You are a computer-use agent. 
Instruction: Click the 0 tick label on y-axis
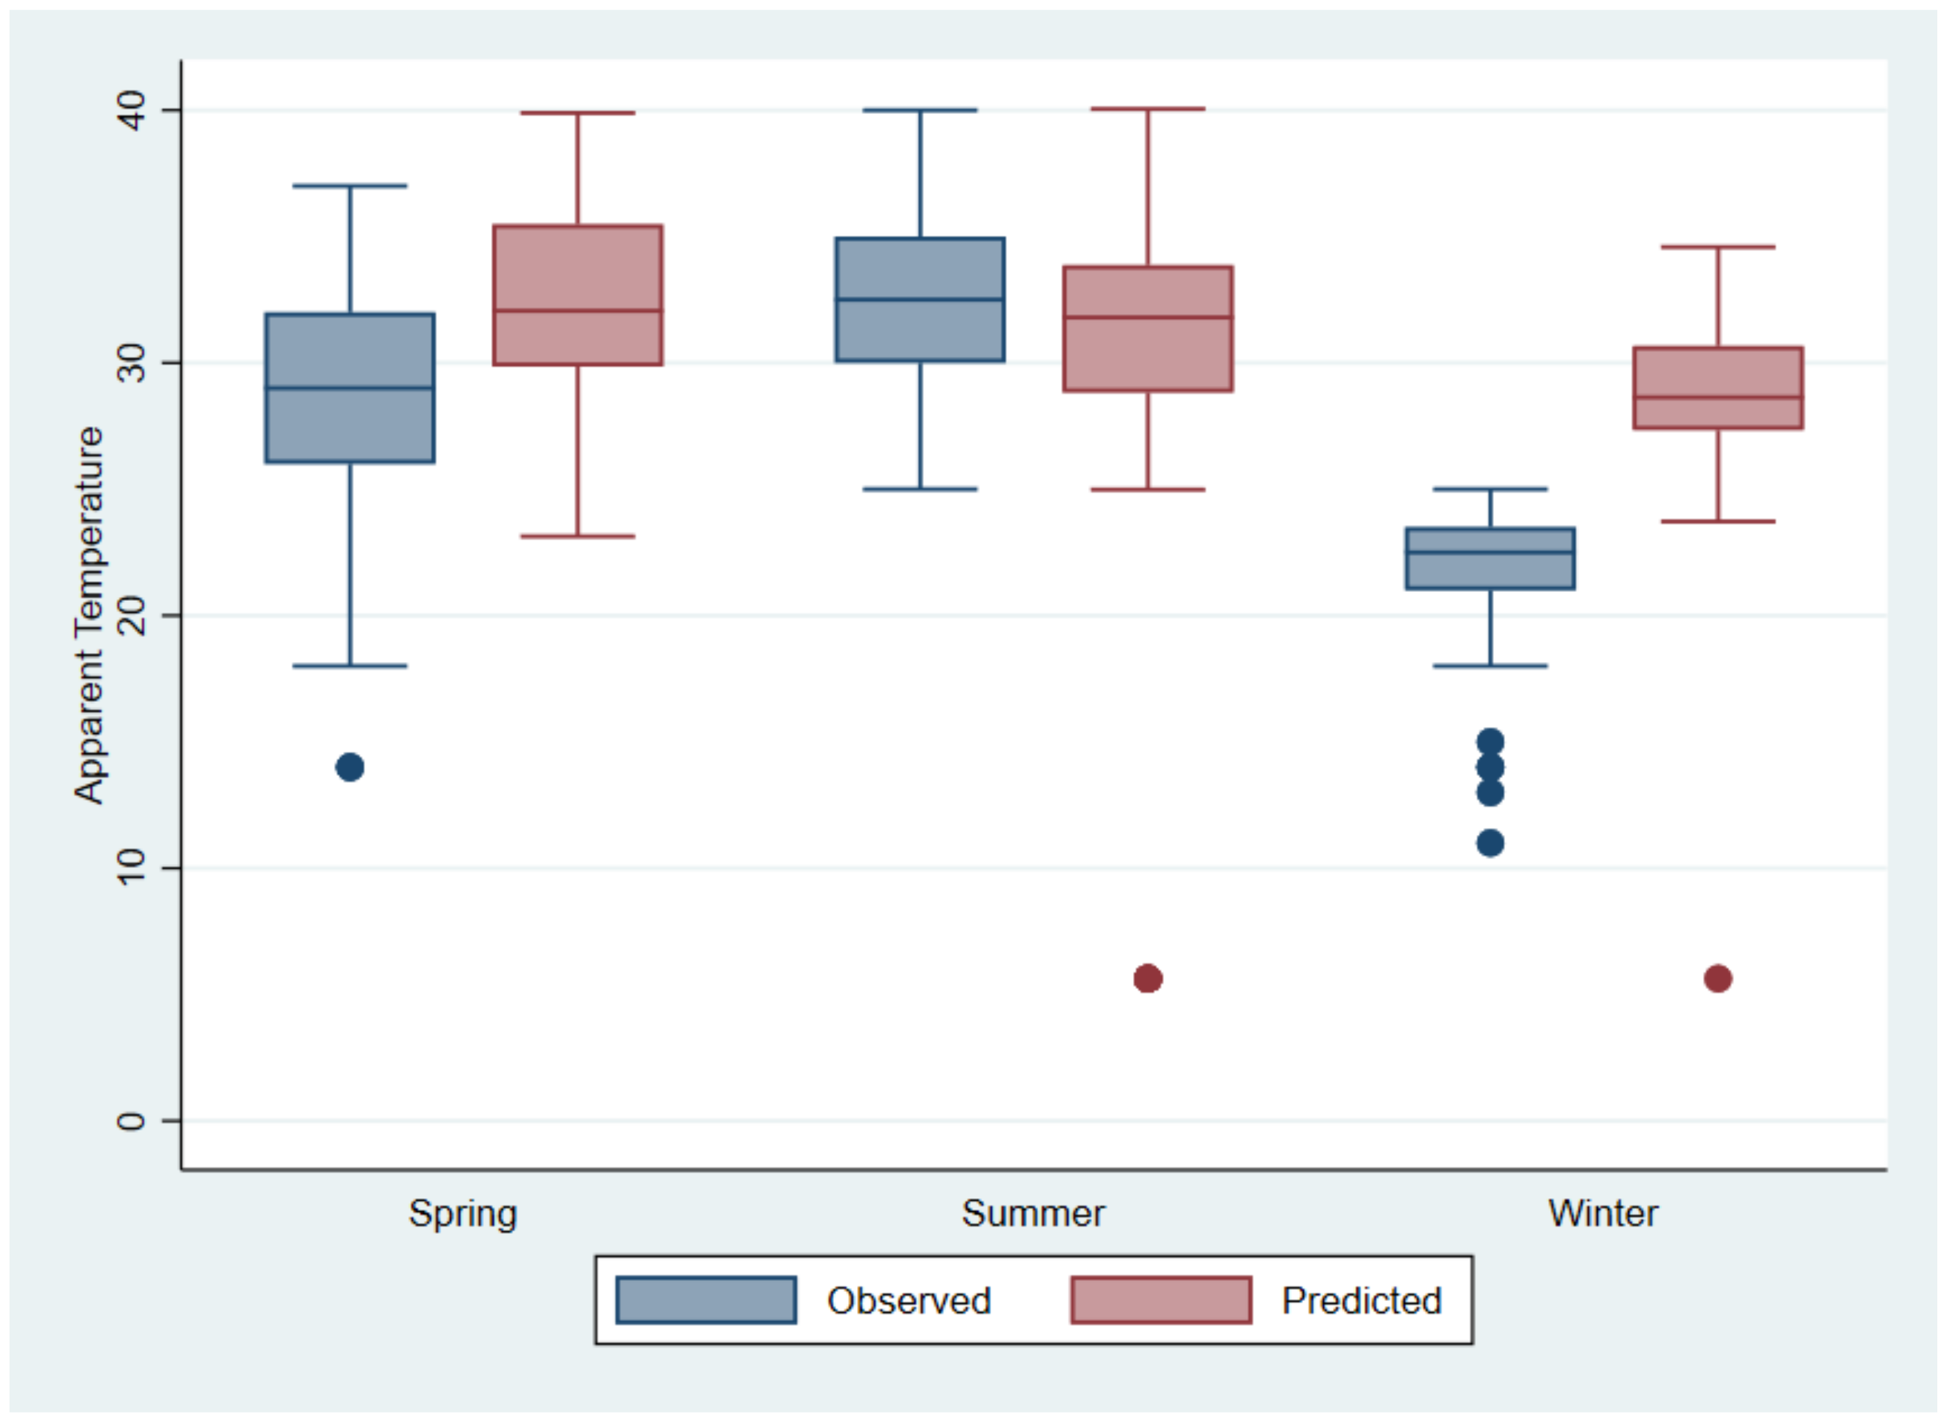click(x=132, y=1122)
